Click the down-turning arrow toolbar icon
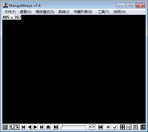The image size is (148, 132). pyautogui.click(x=17, y=127)
